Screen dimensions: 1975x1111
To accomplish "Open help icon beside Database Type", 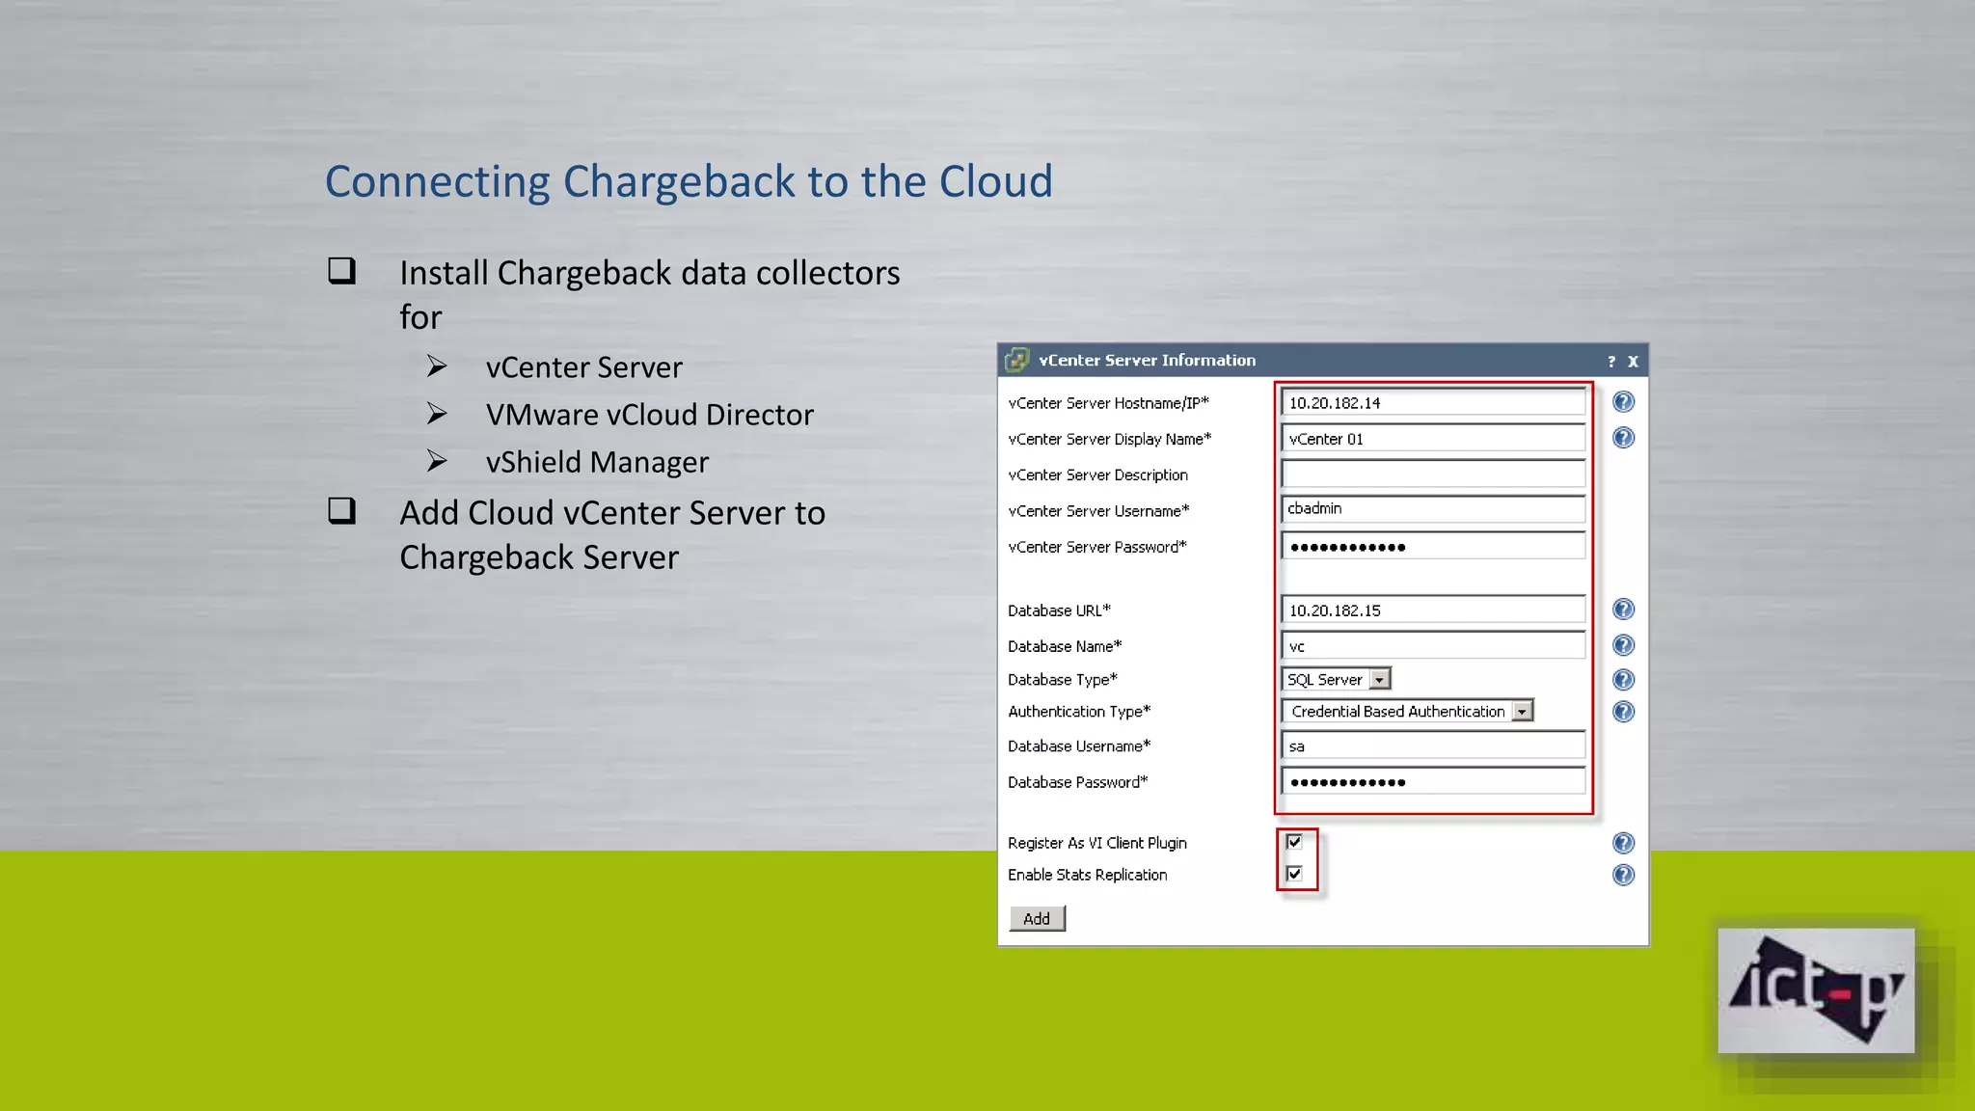I will 1623,680.
